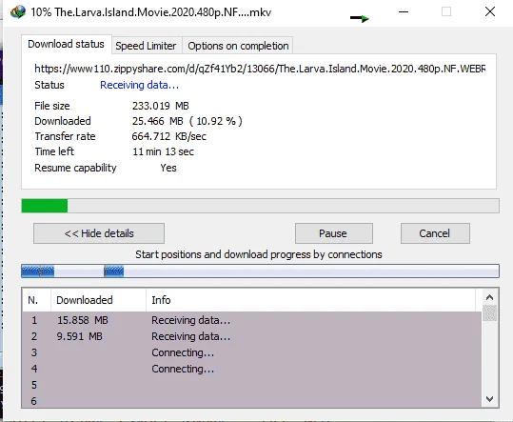Select empty connection row 5
The width and height of the screenshot is (513, 422).
252,385
